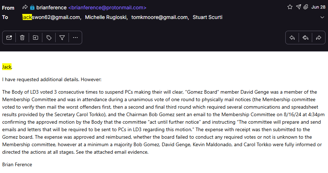Image resolution: width=328 pixels, height=173 pixels.
Task: Expand the recipient details chevron
Action: [322, 17]
